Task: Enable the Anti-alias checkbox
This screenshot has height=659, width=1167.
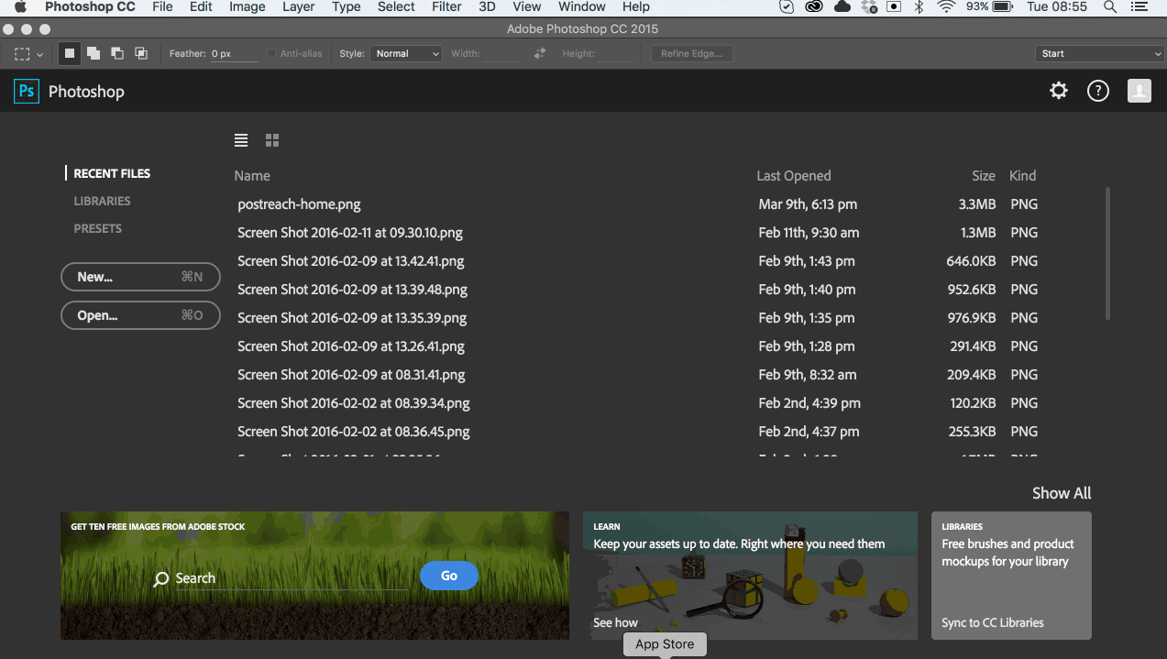Action: point(270,53)
